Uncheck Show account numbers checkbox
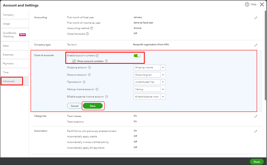The width and height of the screenshot is (267, 165). (74, 61)
